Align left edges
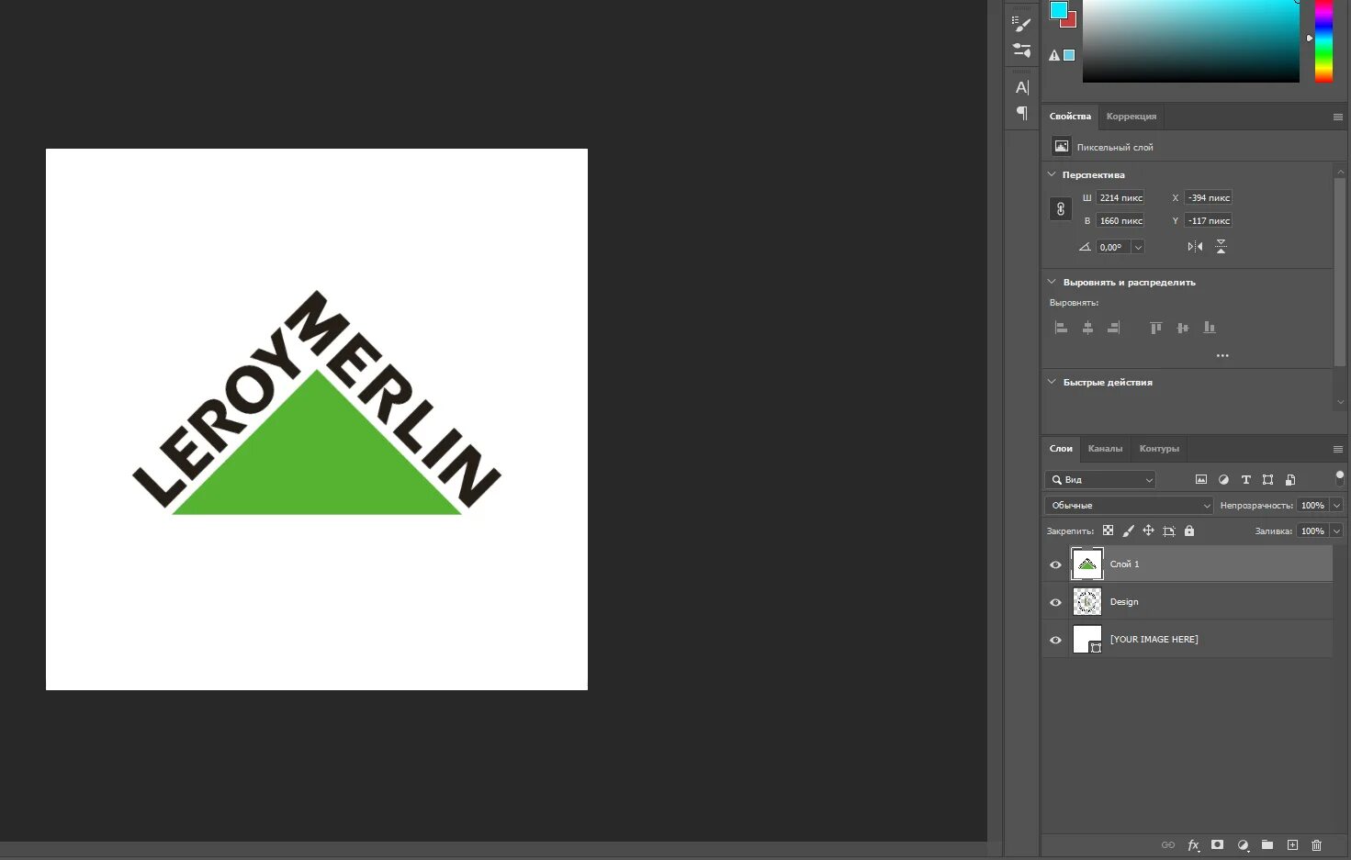The image size is (1351, 860). coord(1061,328)
